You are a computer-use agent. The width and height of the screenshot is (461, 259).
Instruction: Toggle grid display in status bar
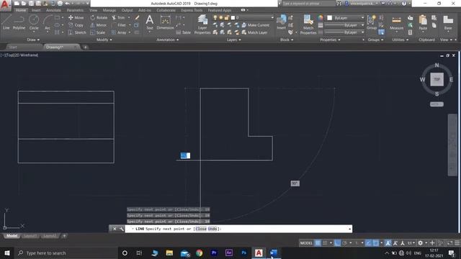(x=318, y=243)
